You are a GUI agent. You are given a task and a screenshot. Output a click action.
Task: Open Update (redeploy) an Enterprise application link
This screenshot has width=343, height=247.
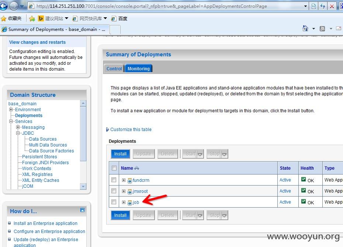[46, 242]
